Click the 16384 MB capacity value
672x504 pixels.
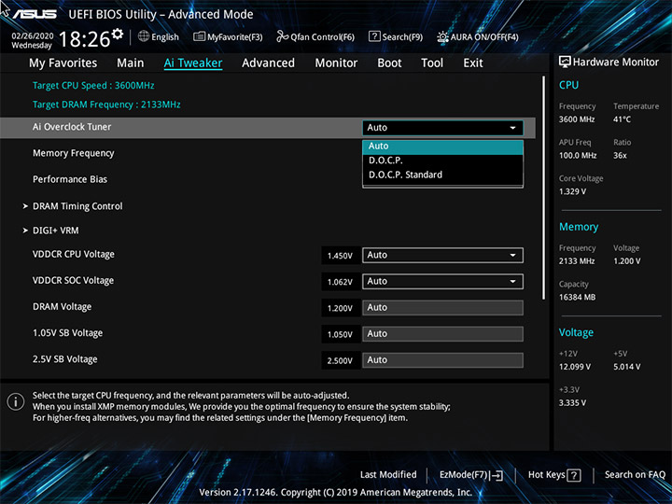coord(577,297)
